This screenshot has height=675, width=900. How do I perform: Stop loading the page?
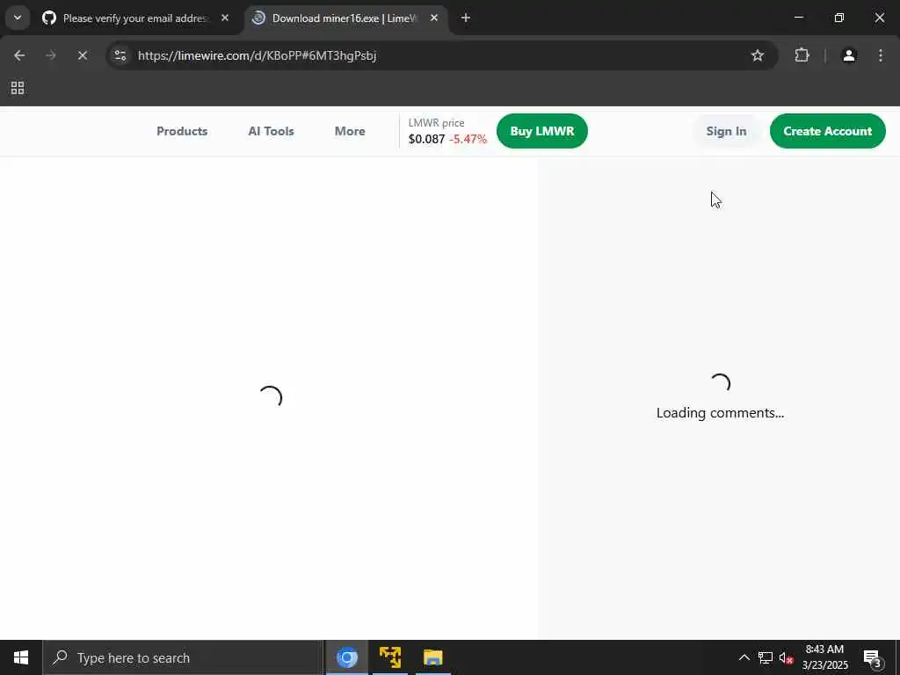pyautogui.click(x=82, y=55)
